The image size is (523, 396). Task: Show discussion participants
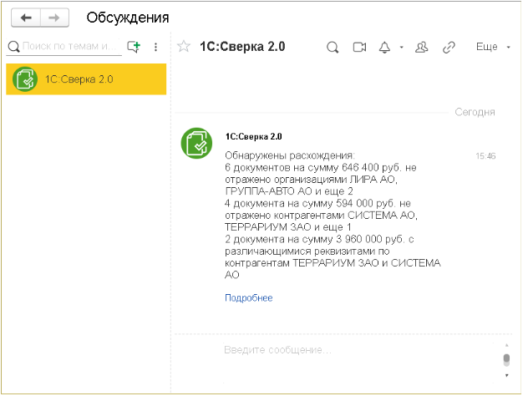pos(422,48)
